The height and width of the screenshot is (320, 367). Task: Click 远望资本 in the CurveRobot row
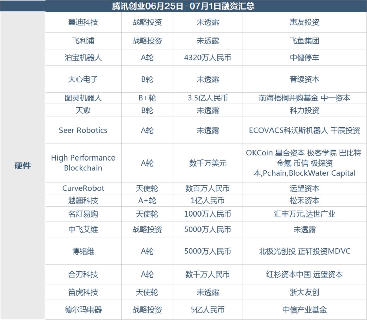click(x=304, y=188)
